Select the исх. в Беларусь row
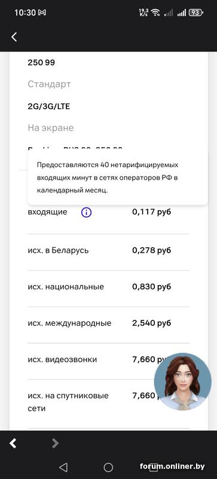 click(108, 251)
